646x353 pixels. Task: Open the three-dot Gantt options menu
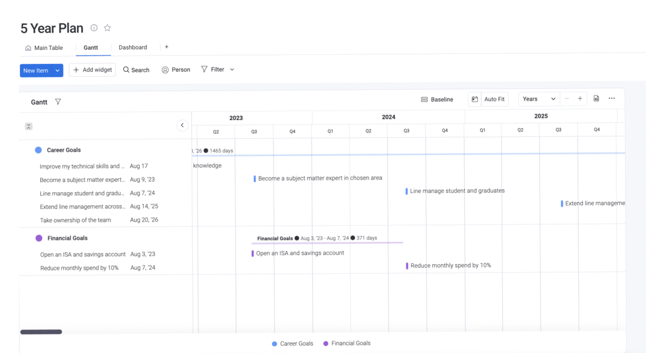[x=612, y=99]
